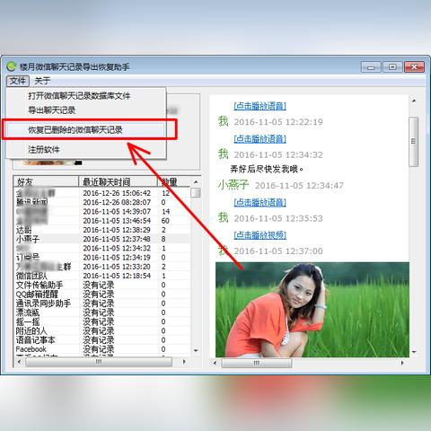This screenshot has width=431, height=431.
Task: Close the window with red X
Action: (414, 66)
